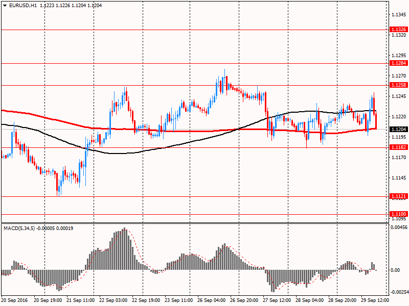Select the 1.1121 red price level label
The image size is (409, 306).
399,196
